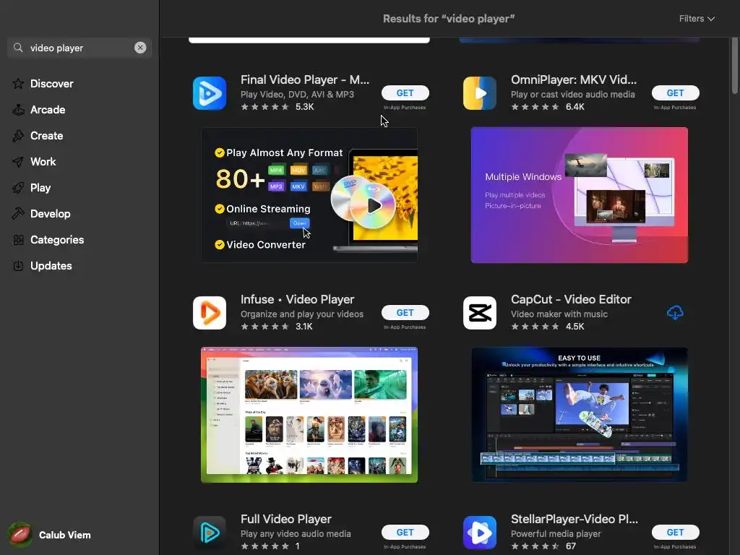Viewport: 740px width, 555px height.
Task: Click 'Play or cast video audio media' subtitle
Action: tap(573, 95)
